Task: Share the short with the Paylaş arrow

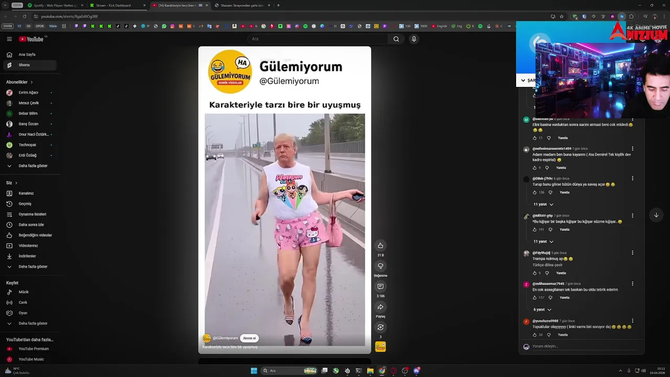Action: 381,307
